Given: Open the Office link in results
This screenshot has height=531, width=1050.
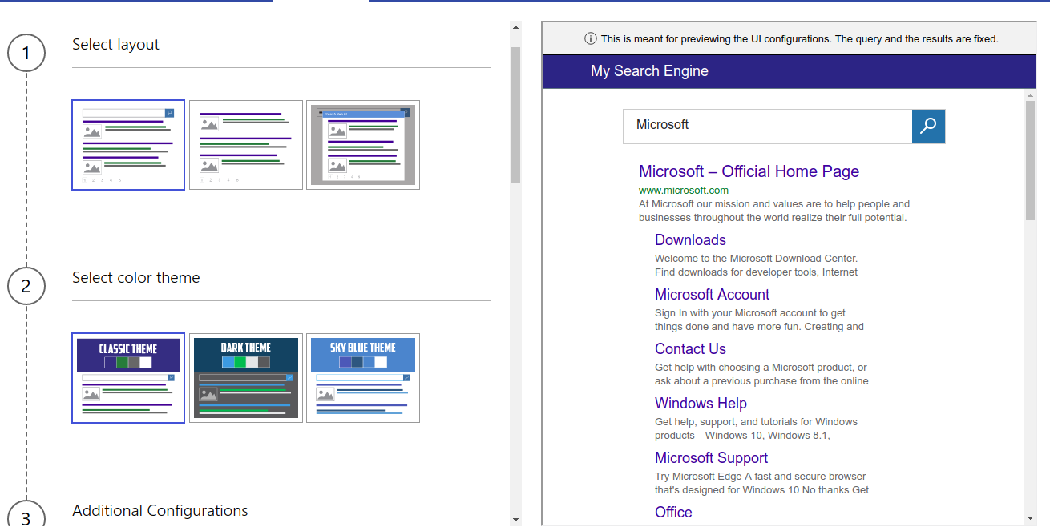Looking at the screenshot, I should (x=673, y=512).
